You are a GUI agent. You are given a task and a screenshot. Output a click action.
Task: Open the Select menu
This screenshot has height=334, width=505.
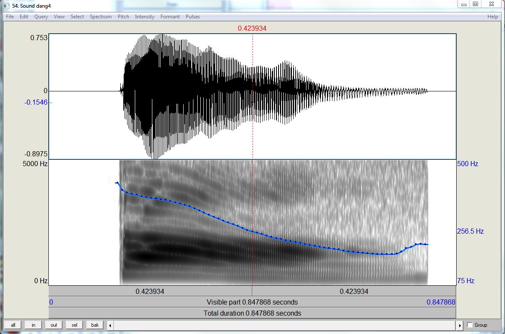(77, 17)
